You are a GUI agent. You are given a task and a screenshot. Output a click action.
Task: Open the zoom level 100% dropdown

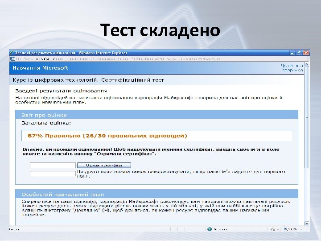(302, 229)
